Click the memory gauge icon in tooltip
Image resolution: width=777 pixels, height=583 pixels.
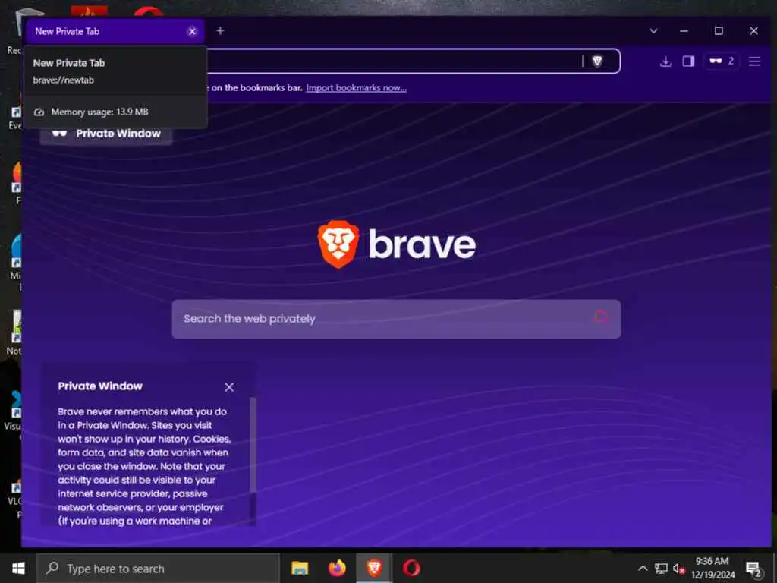(x=39, y=112)
